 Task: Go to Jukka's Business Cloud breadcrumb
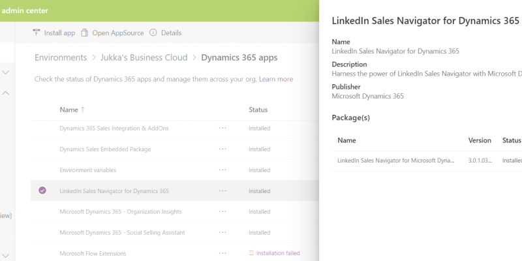click(144, 57)
